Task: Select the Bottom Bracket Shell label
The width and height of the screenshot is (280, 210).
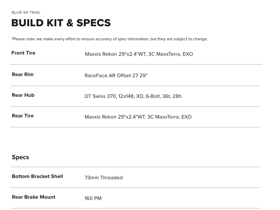Action: click(37, 176)
